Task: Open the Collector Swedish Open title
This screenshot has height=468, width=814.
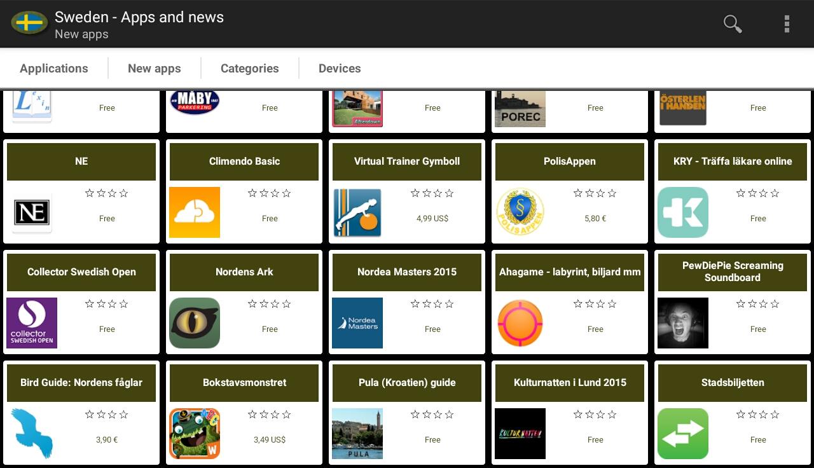Action: pos(81,272)
